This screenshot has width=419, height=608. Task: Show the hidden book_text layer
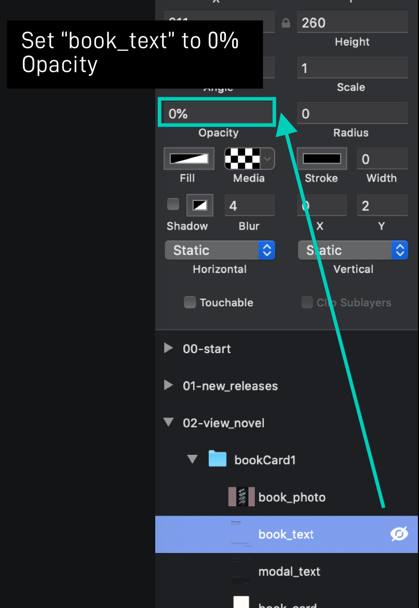pos(399,534)
